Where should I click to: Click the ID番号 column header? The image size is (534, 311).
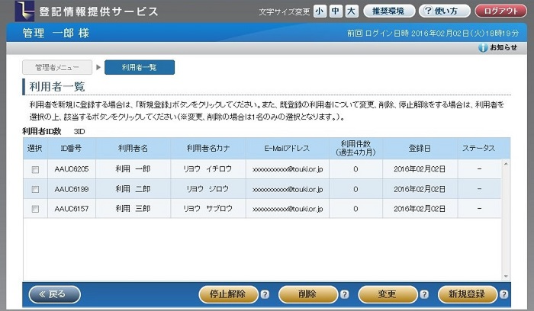(x=71, y=149)
